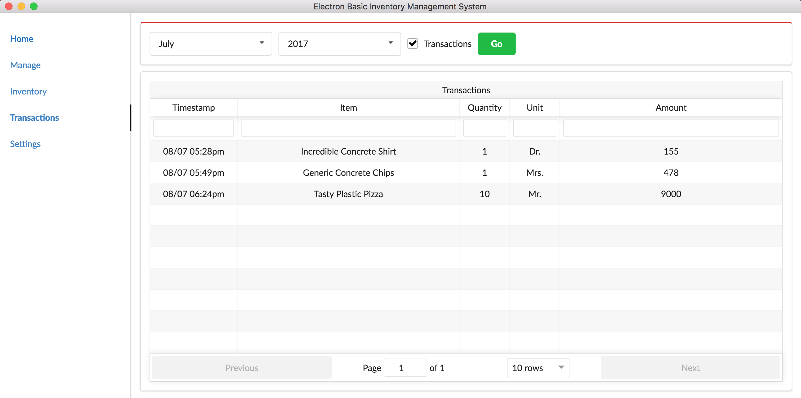Select the Incredible Concrete Shirt row
This screenshot has height=398, width=801.
466,151
